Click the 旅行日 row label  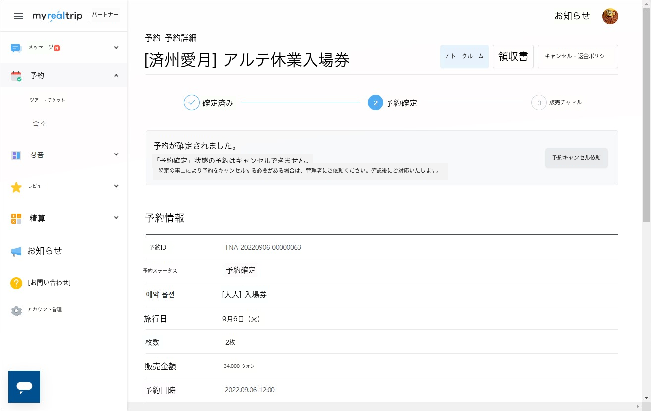[x=156, y=319]
